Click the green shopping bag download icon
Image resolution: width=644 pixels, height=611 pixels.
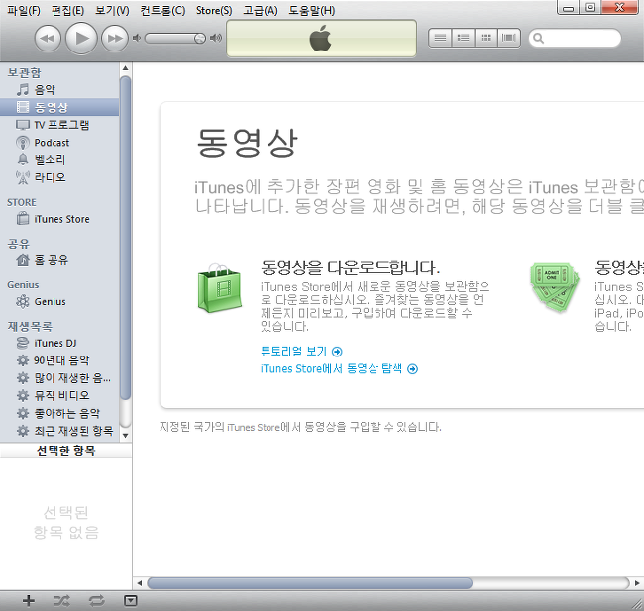[x=219, y=288]
